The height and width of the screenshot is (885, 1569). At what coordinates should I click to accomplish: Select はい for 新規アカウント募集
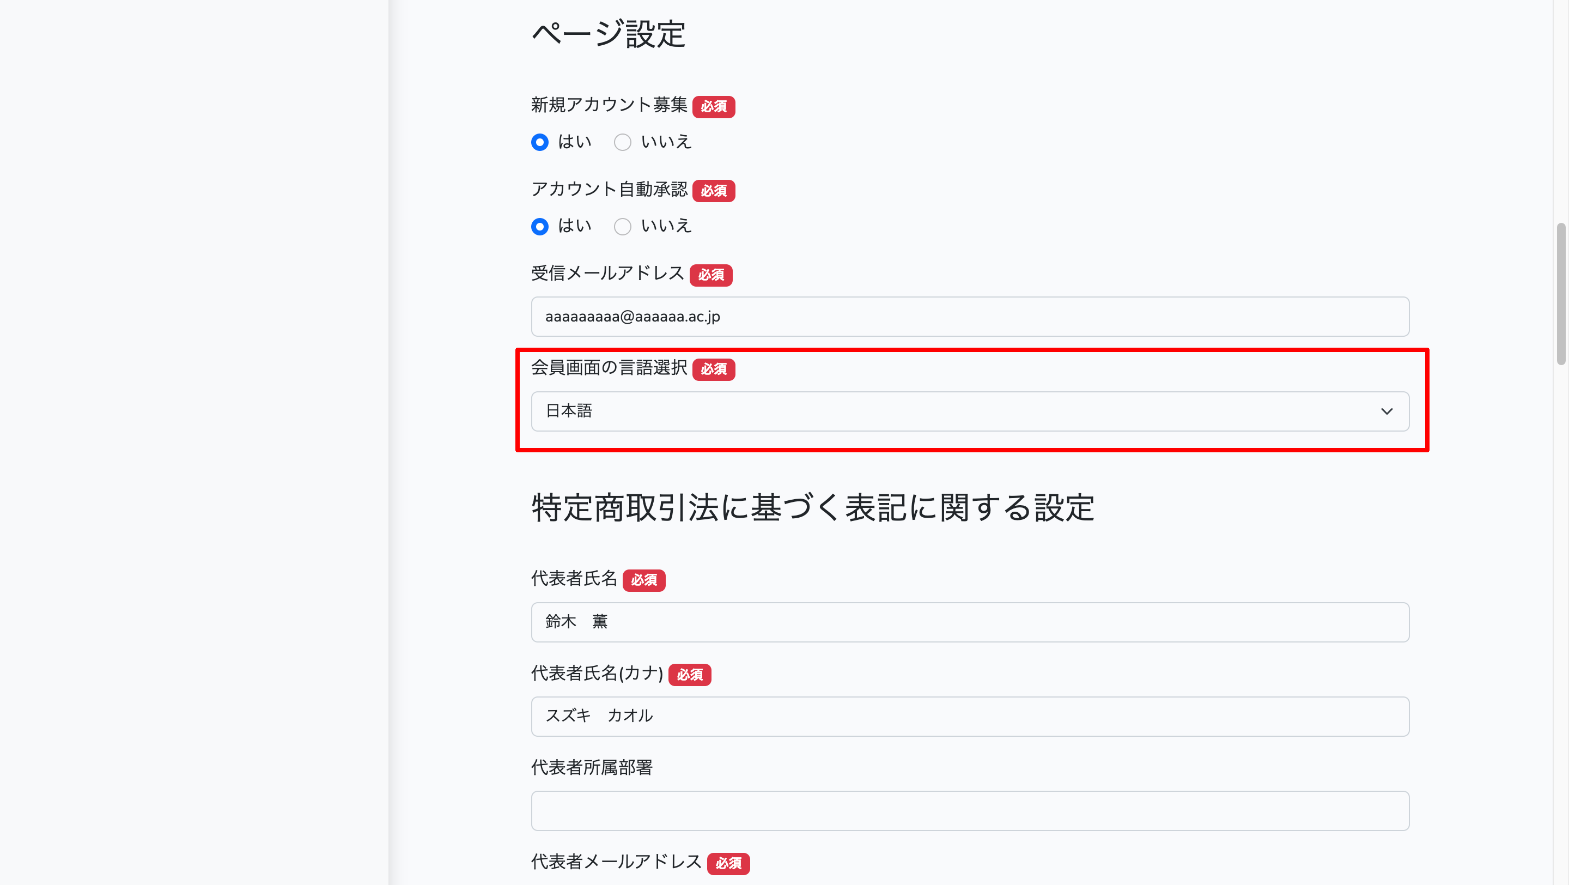[x=540, y=143]
